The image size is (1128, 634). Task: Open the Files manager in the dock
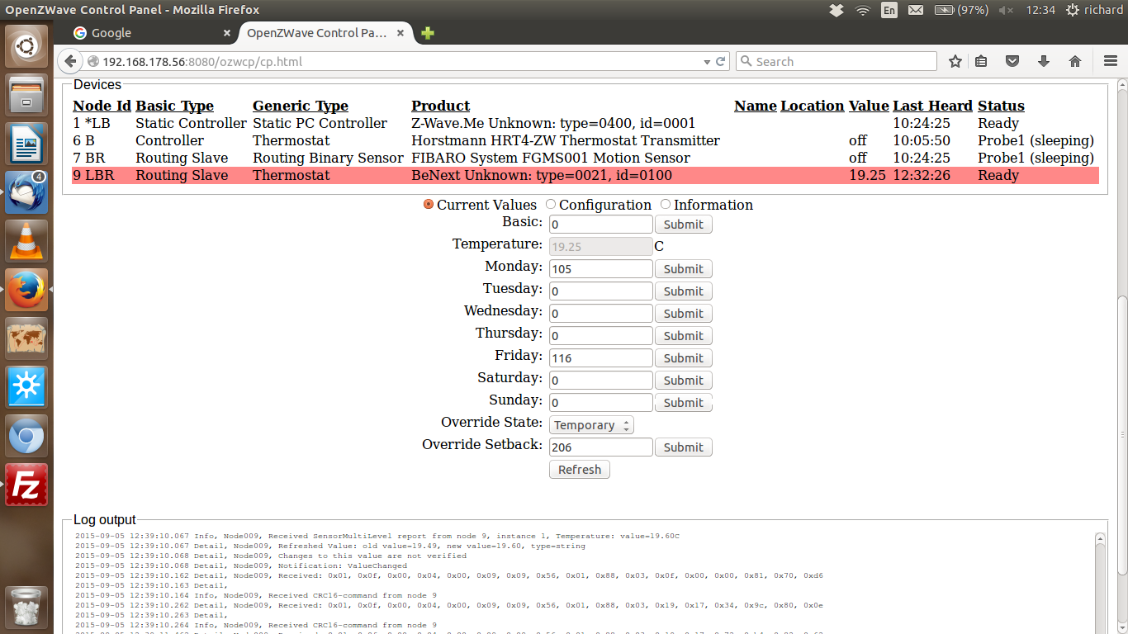point(26,95)
